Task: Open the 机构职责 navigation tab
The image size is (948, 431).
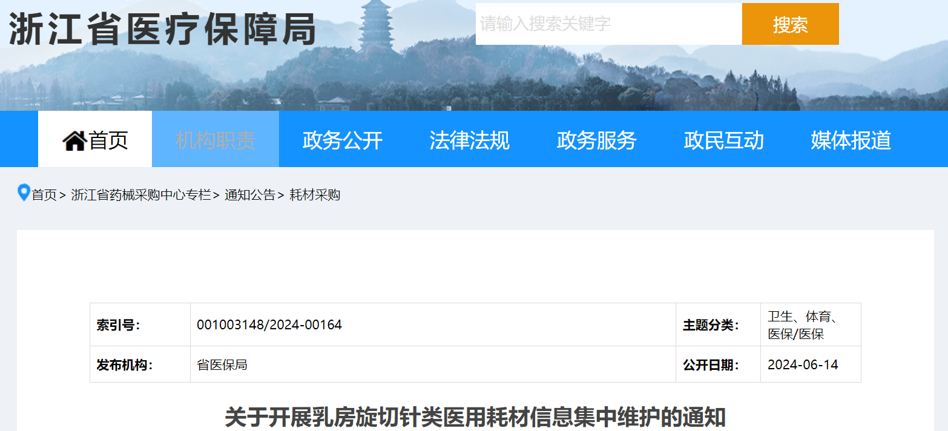Action: tap(215, 140)
